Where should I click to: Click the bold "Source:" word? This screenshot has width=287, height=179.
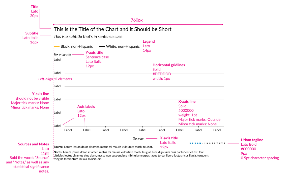[x=59, y=147]
